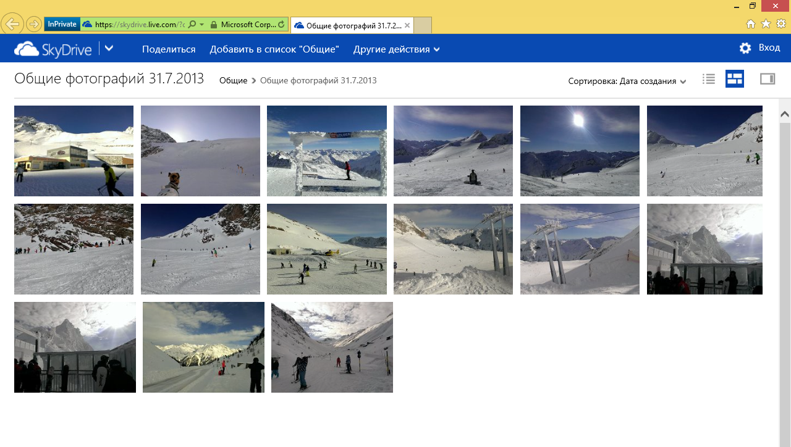791x447 pixels.
Task: Refresh the page in address bar
Action: (282, 25)
